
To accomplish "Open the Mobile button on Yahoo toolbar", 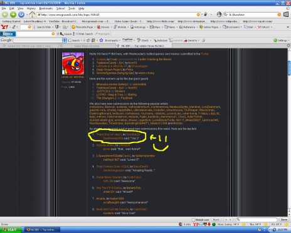I will [120, 27].
